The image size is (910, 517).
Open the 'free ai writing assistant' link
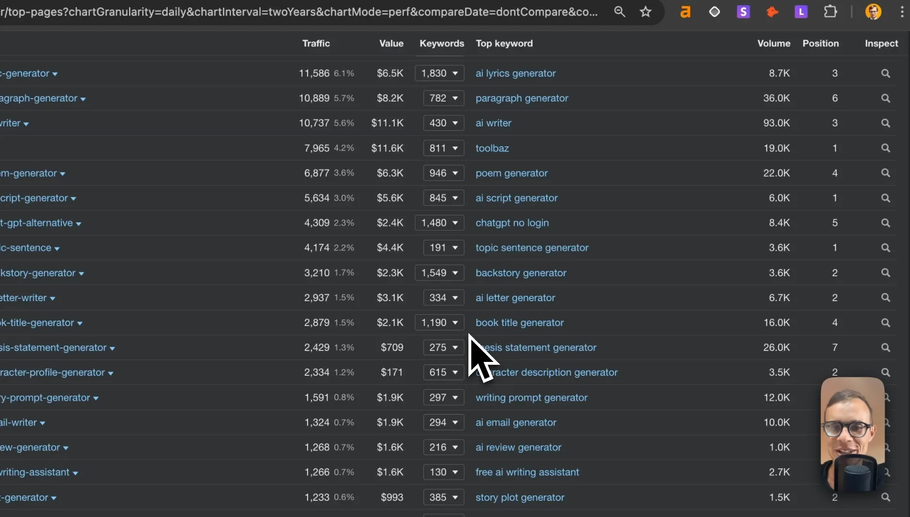(x=527, y=472)
